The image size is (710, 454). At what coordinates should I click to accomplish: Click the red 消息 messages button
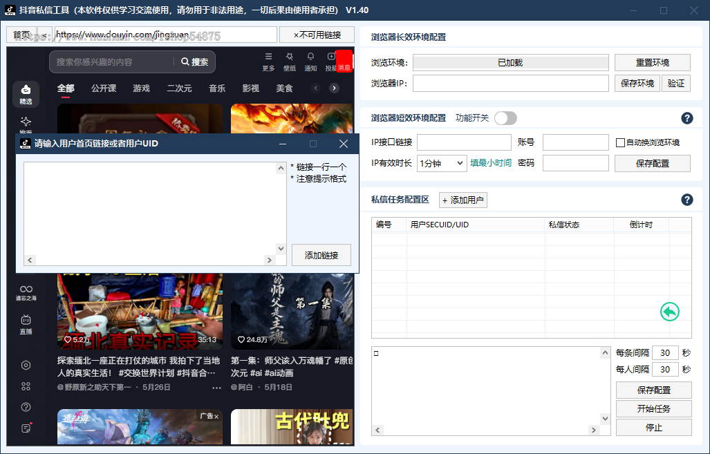click(x=344, y=62)
